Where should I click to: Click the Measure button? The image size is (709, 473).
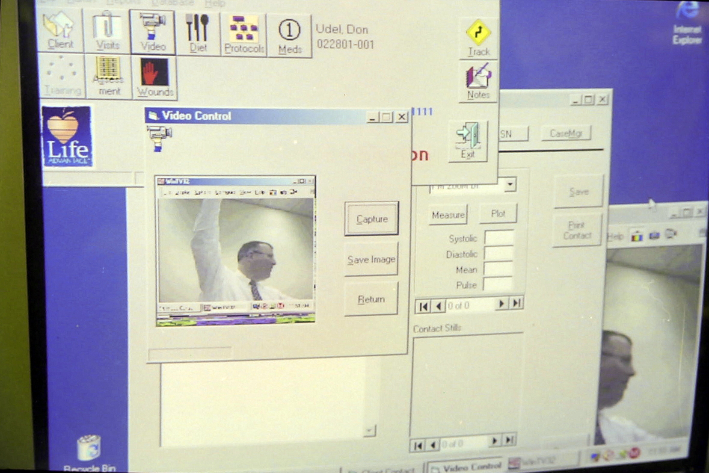point(448,215)
